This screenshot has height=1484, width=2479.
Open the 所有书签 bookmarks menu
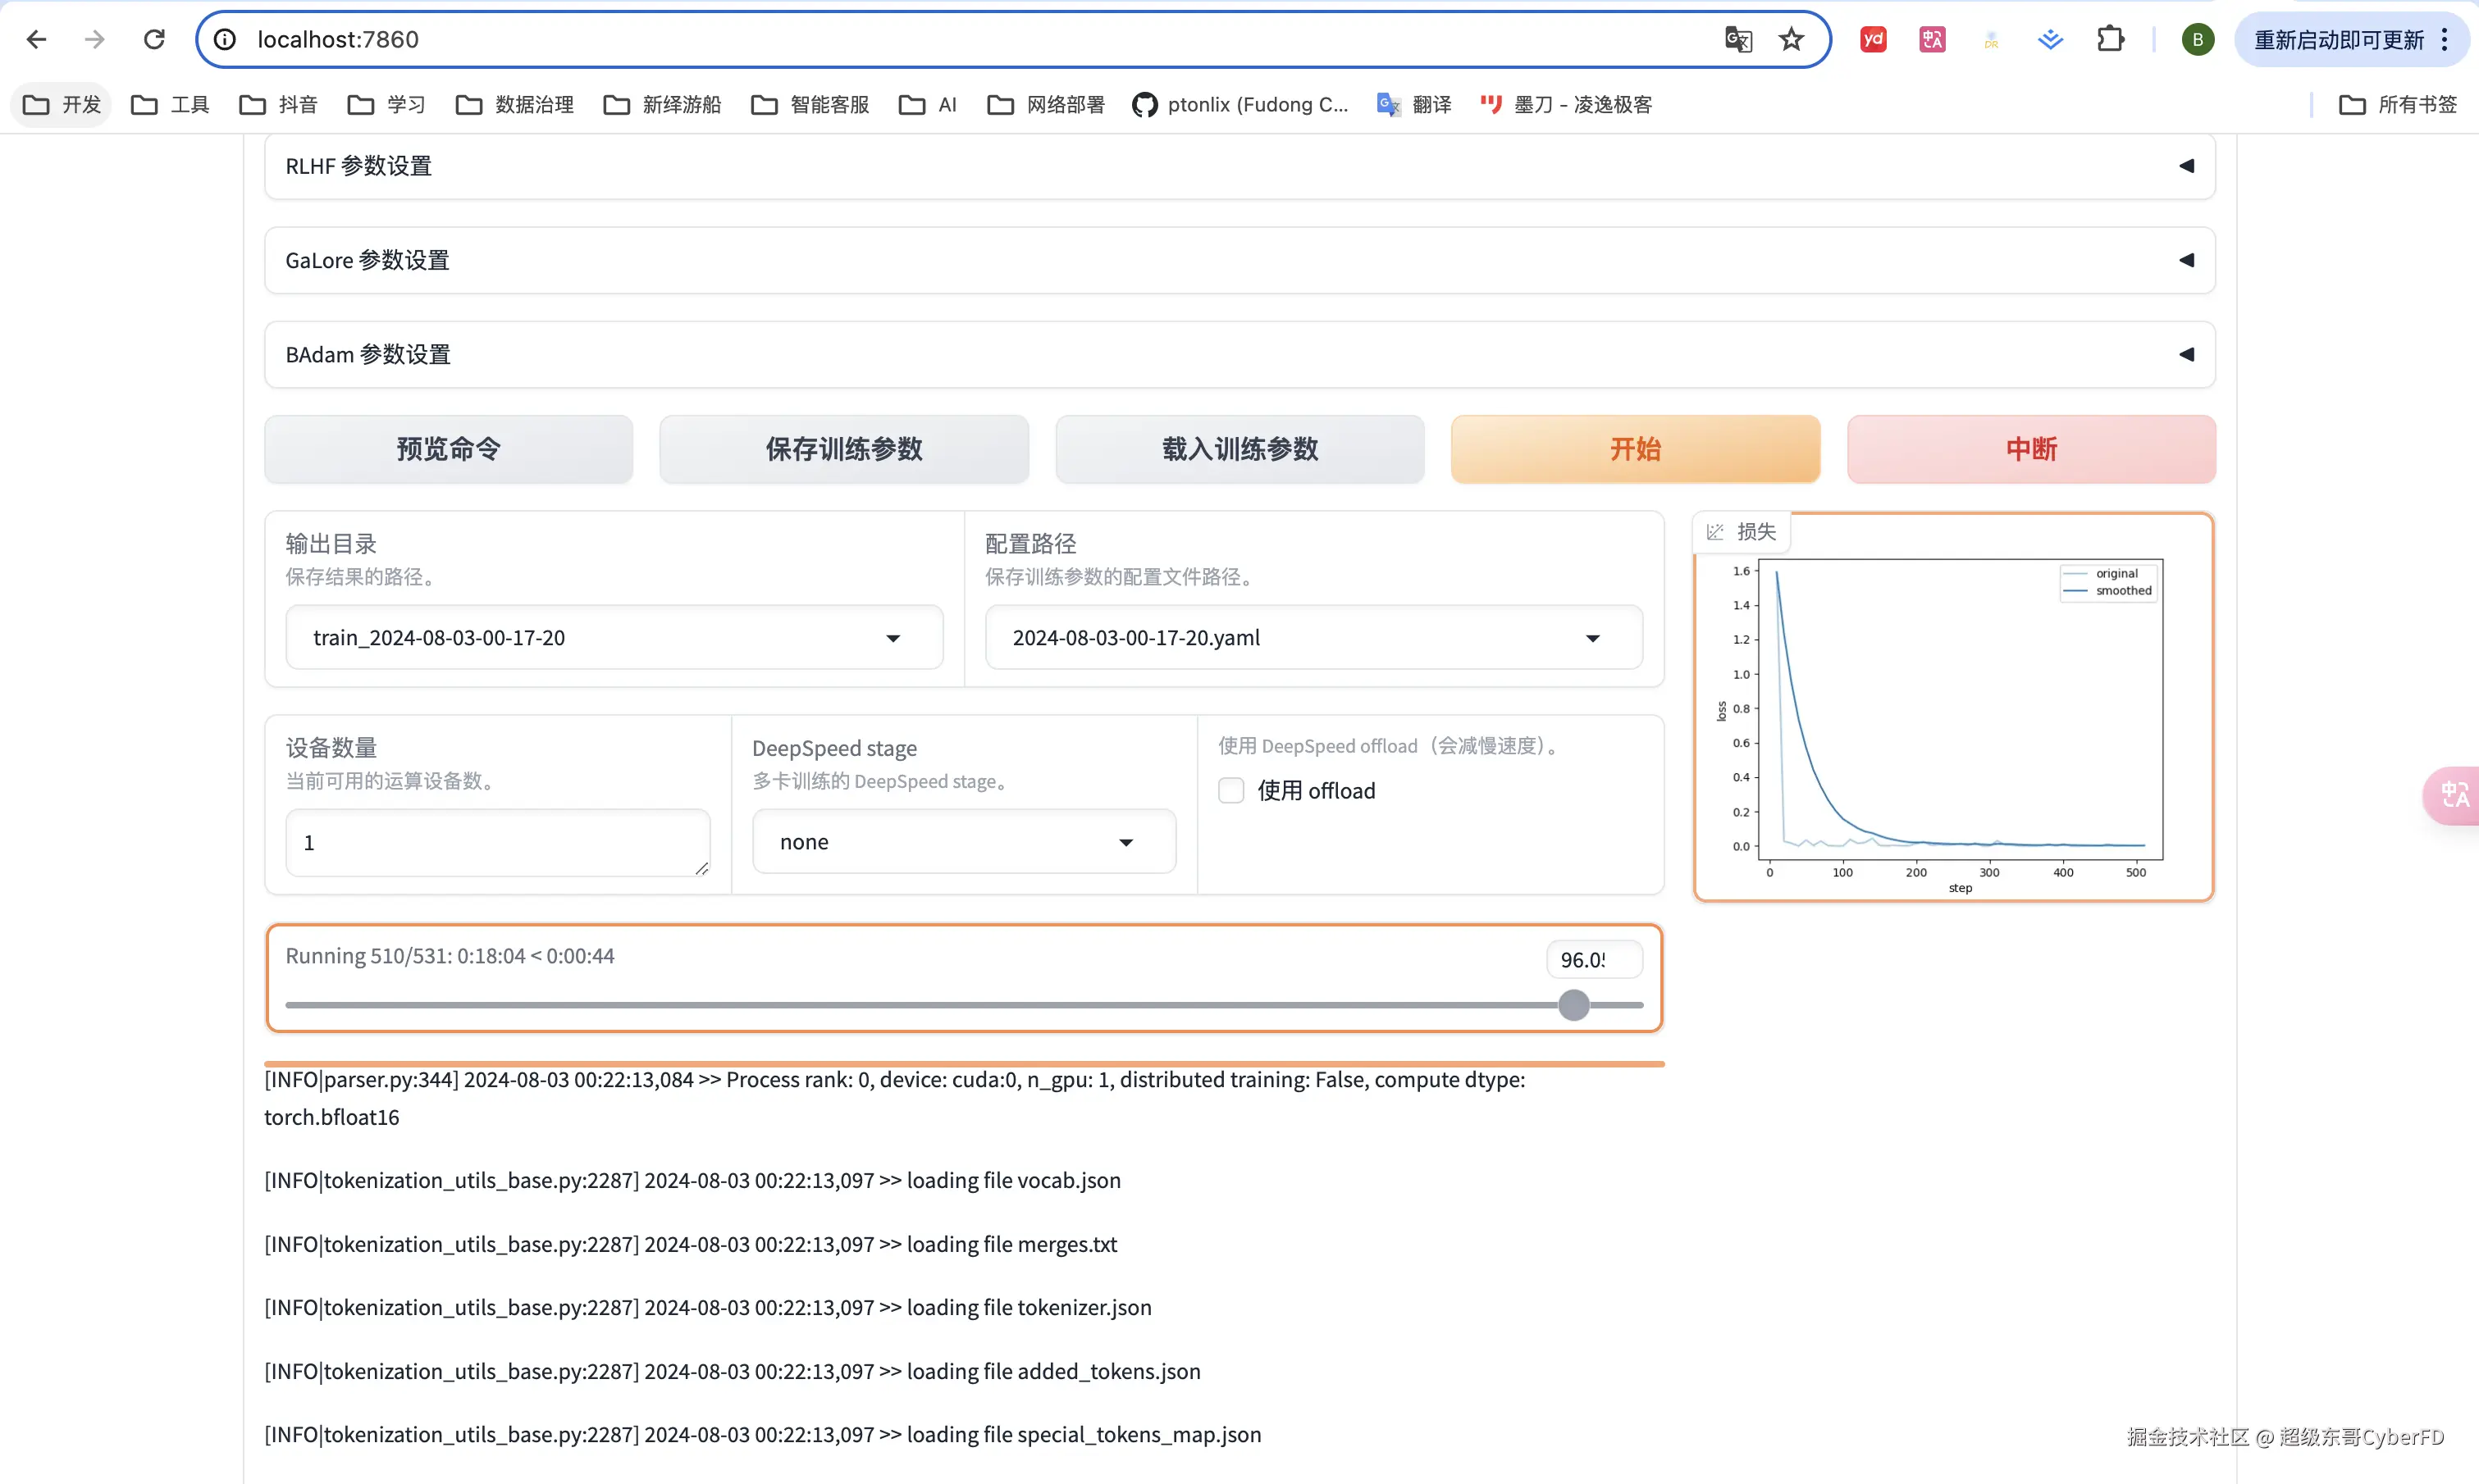tap(2398, 104)
